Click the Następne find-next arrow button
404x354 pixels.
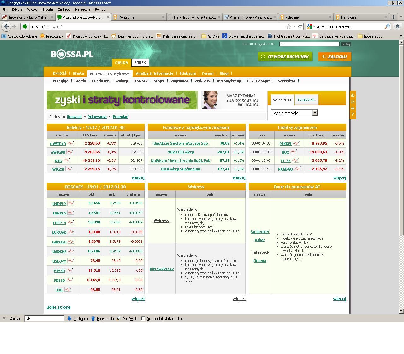click(77, 318)
